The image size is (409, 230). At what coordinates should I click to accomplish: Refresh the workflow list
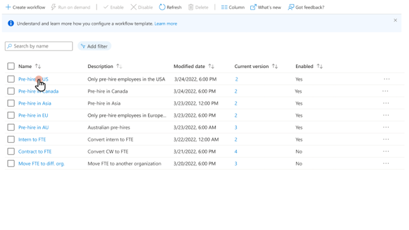[x=170, y=8]
